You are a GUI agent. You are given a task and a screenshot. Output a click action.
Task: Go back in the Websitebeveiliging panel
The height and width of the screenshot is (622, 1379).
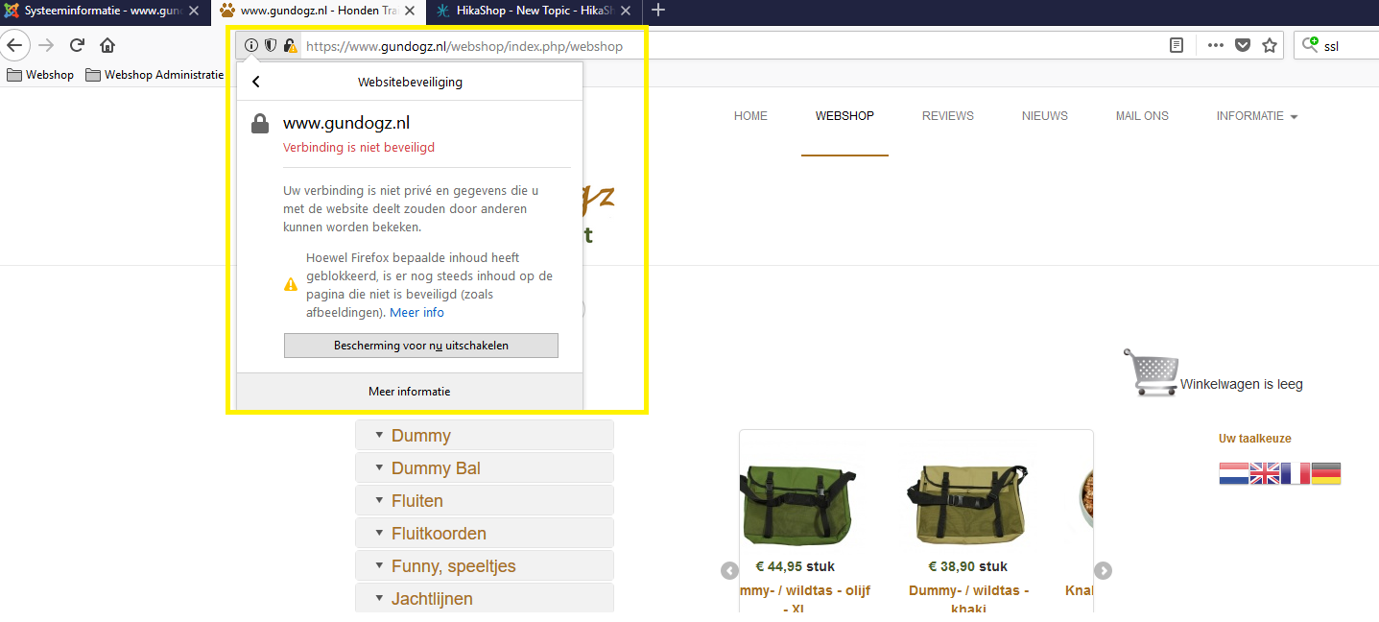point(256,82)
